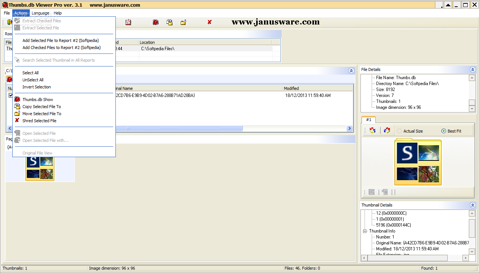
Task: Collapse the thumbnail list panel chevron
Action: 351,71
